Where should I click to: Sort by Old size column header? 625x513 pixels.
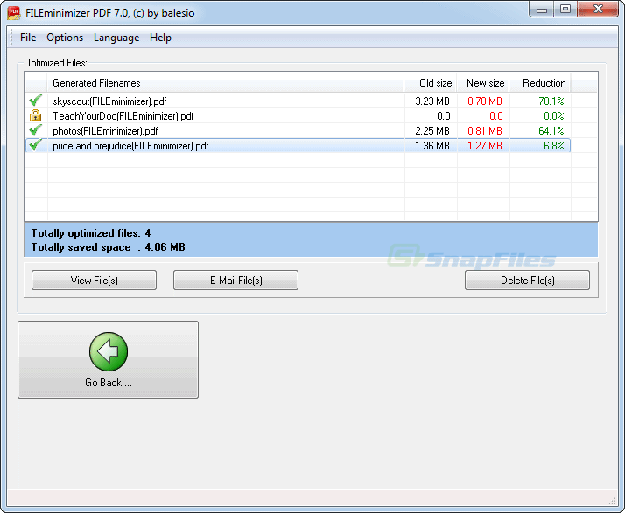pos(431,83)
